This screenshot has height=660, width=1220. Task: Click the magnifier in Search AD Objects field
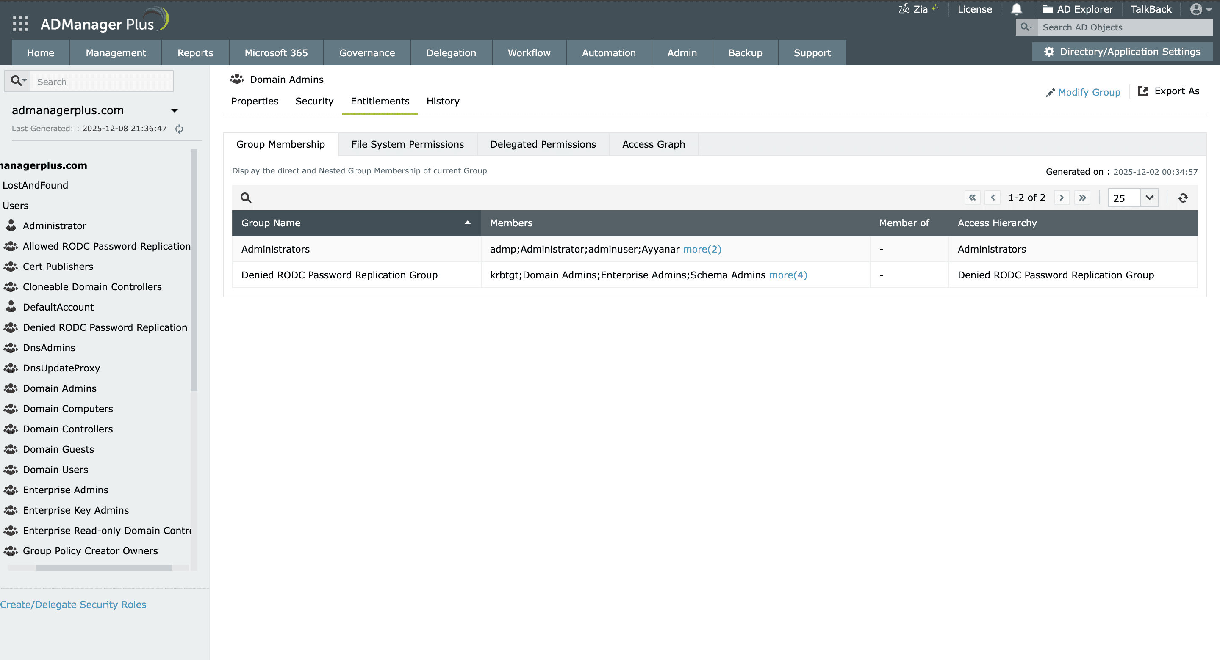pyautogui.click(x=1026, y=27)
